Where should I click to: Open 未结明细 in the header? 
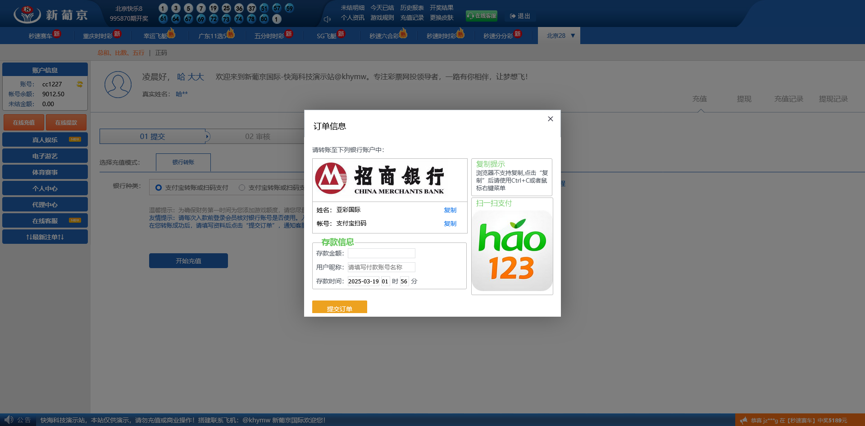(x=352, y=8)
